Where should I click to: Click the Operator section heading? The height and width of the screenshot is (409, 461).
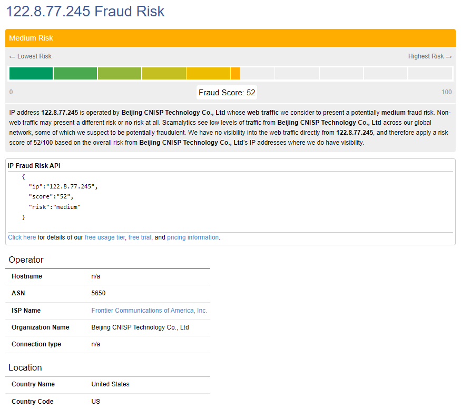pyautogui.click(x=26, y=260)
